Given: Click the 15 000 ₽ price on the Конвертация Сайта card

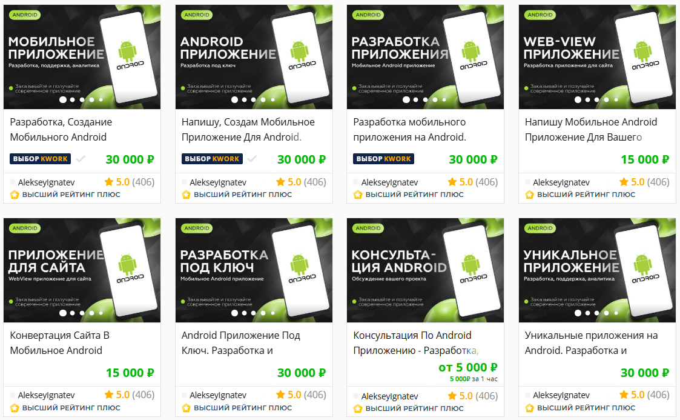Looking at the screenshot, I should click(130, 373).
